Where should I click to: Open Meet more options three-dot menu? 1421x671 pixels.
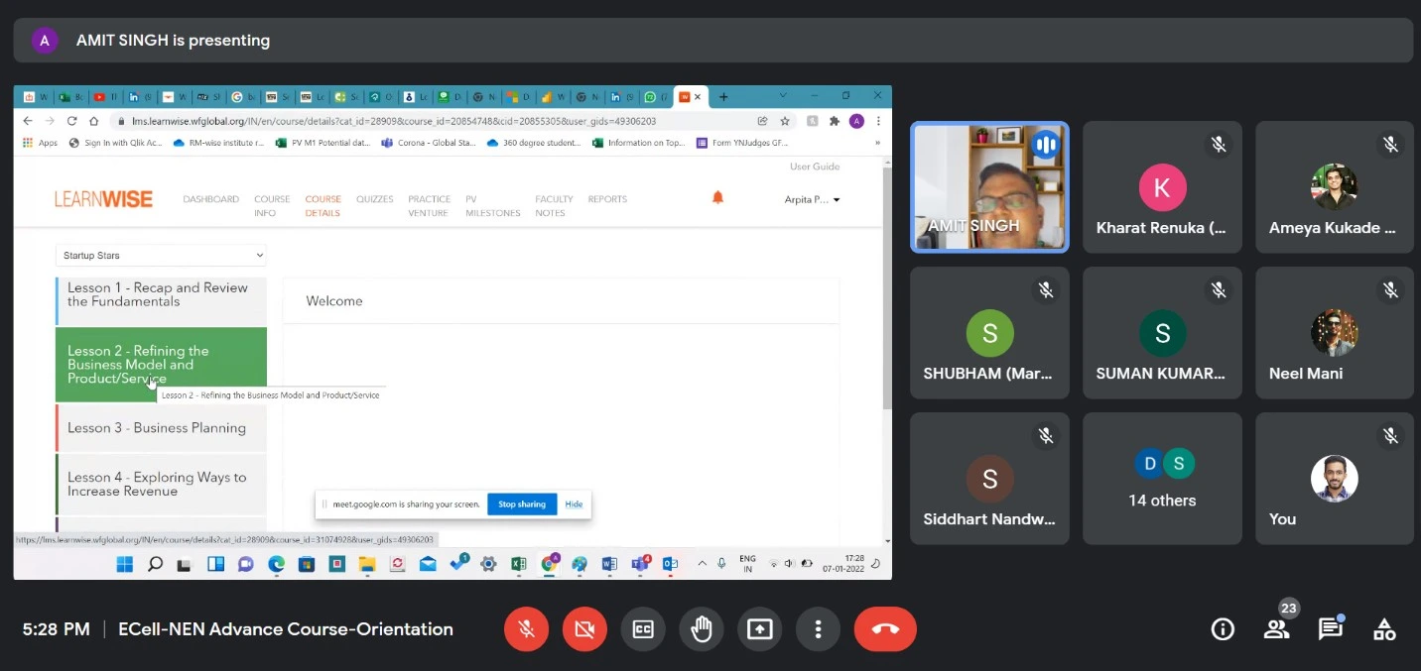[x=818, y=629]
